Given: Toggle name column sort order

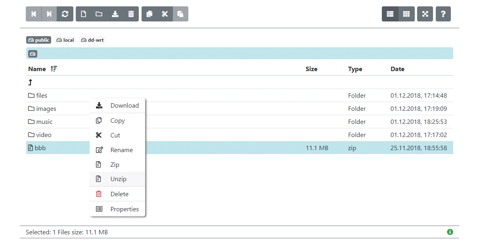Looking at the screenshot, I should pos(54,69).
